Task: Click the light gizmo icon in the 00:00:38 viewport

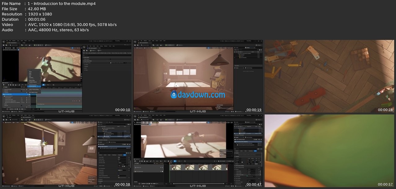Action: pos(43,144)
